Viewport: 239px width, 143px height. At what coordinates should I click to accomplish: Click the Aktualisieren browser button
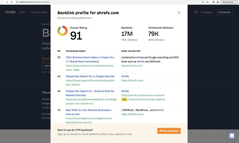(x=229, y=2)
